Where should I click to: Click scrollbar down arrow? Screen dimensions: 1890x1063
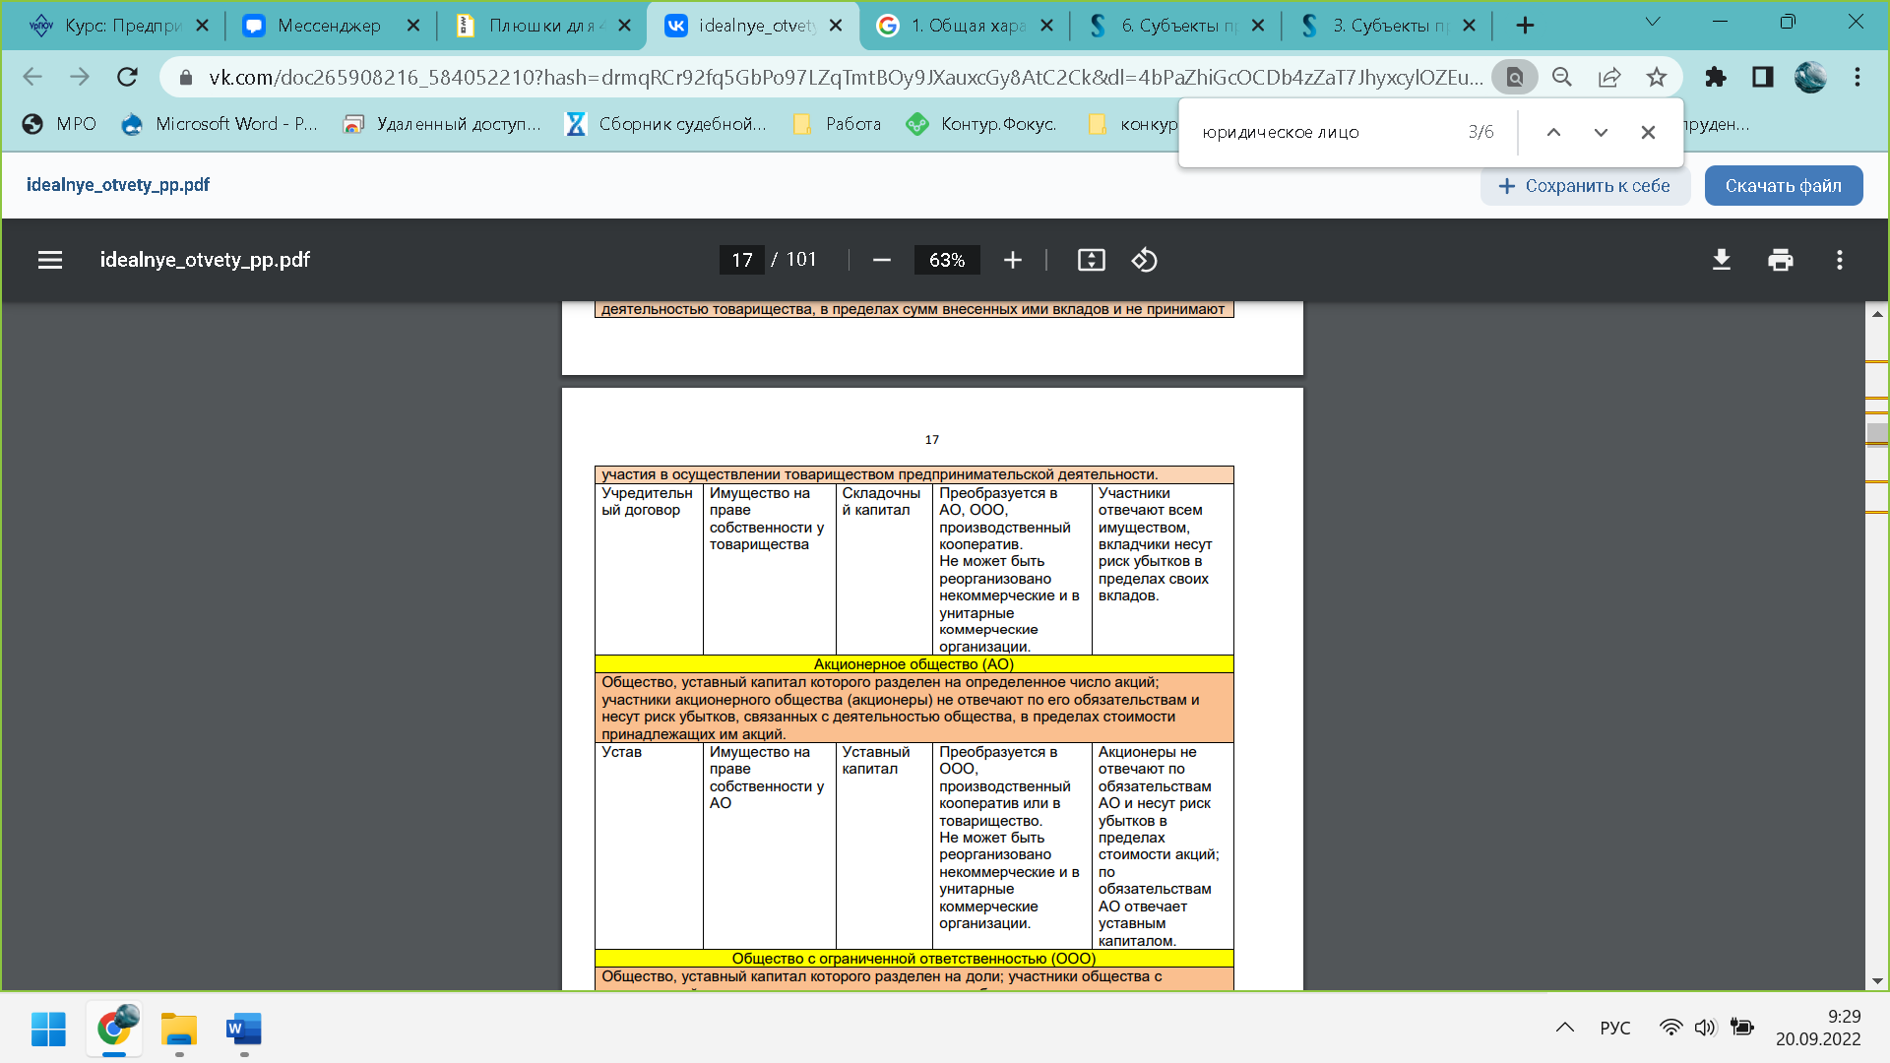tap(1877, 981)
